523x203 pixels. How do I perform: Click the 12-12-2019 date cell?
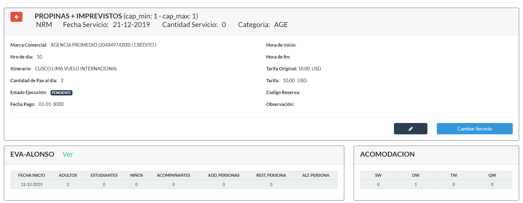[x=31, y=185]
